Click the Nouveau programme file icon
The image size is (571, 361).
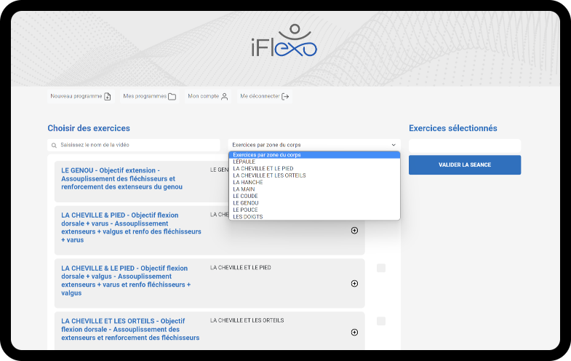pyautogui.click(x=108, y=96)
